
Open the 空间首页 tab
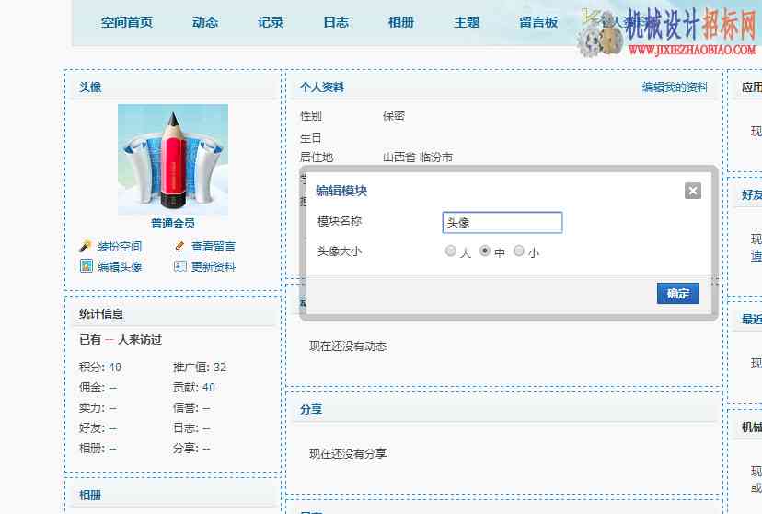127,22
